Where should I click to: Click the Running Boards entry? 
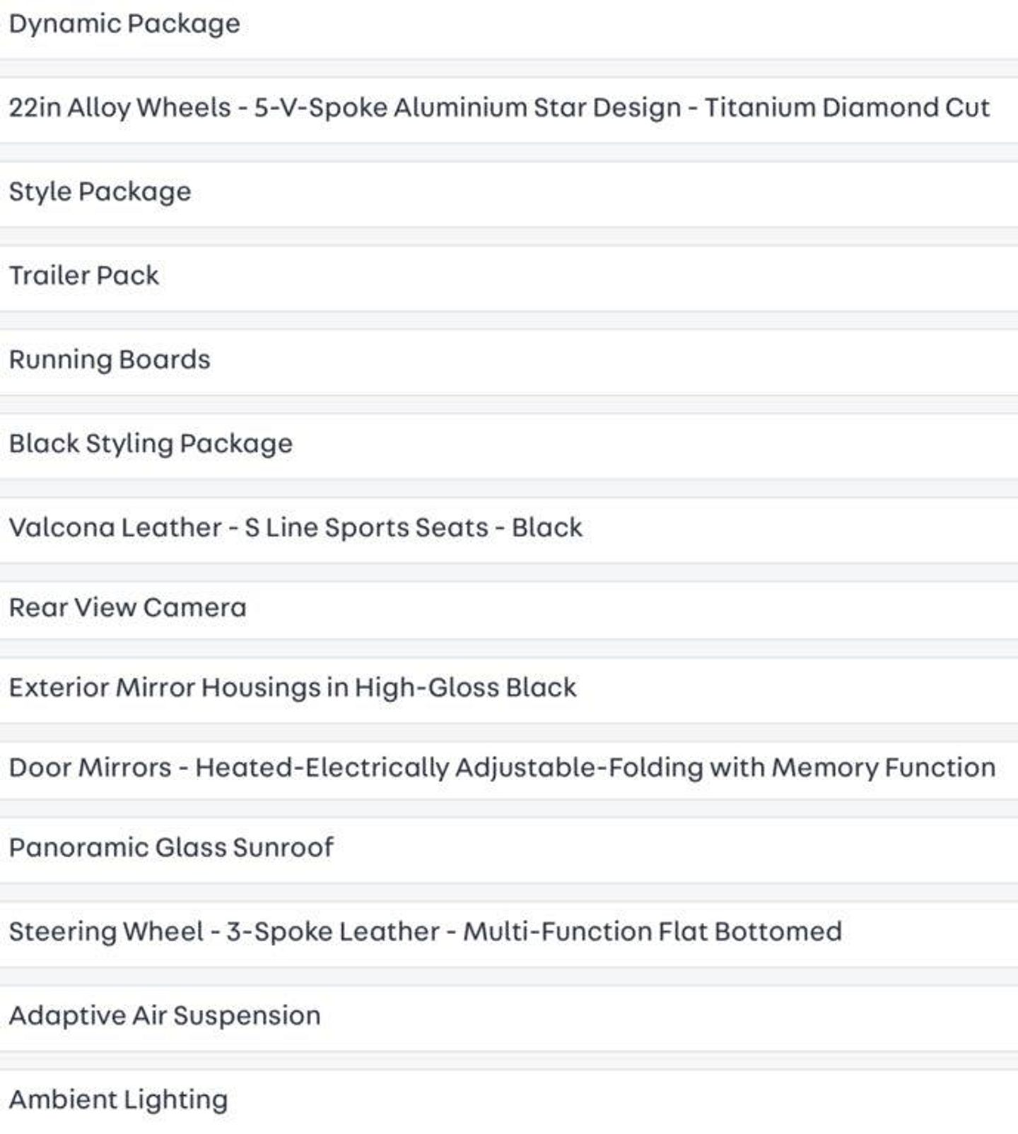pos(110,360)
